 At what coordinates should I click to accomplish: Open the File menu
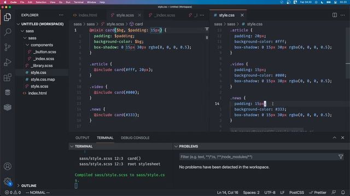[22, 2]
